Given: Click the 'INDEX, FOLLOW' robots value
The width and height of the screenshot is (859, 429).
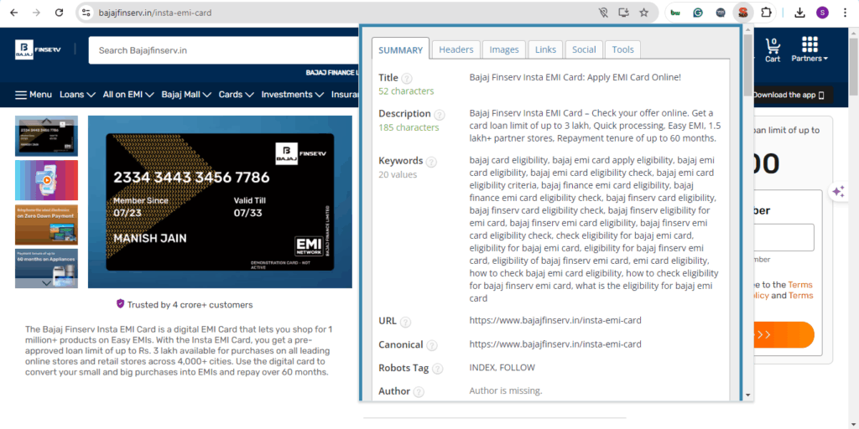Looking at the screenshot, I should [502, 367].
